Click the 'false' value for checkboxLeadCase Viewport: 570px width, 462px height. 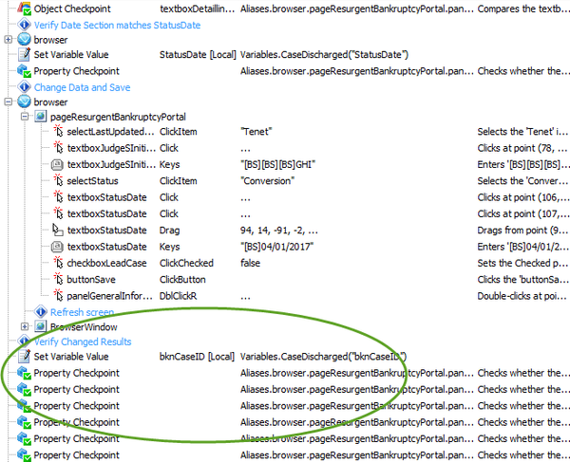pyautogui.click(x=253, y=263)
